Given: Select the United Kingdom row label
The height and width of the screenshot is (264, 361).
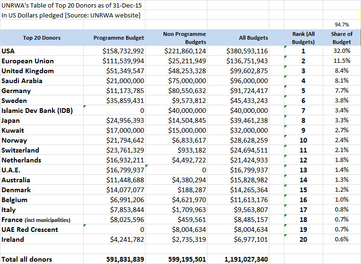Looking at the screenshot, I should 42,71.
